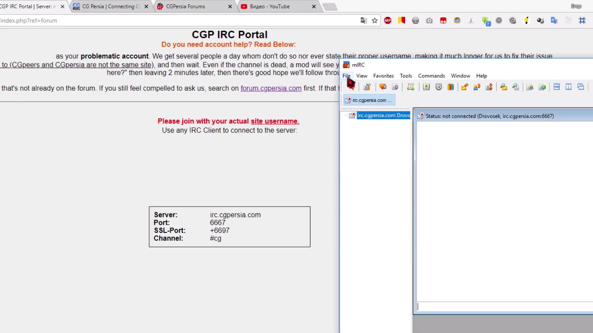Click the site username link
The height and width of the screenshot is (333, 593).
pos(275,121)
